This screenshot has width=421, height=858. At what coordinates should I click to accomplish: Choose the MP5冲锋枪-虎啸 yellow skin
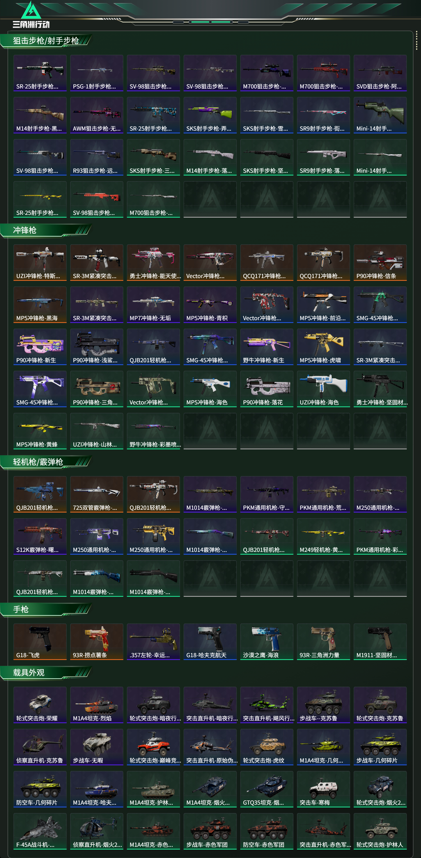[323, 347]
